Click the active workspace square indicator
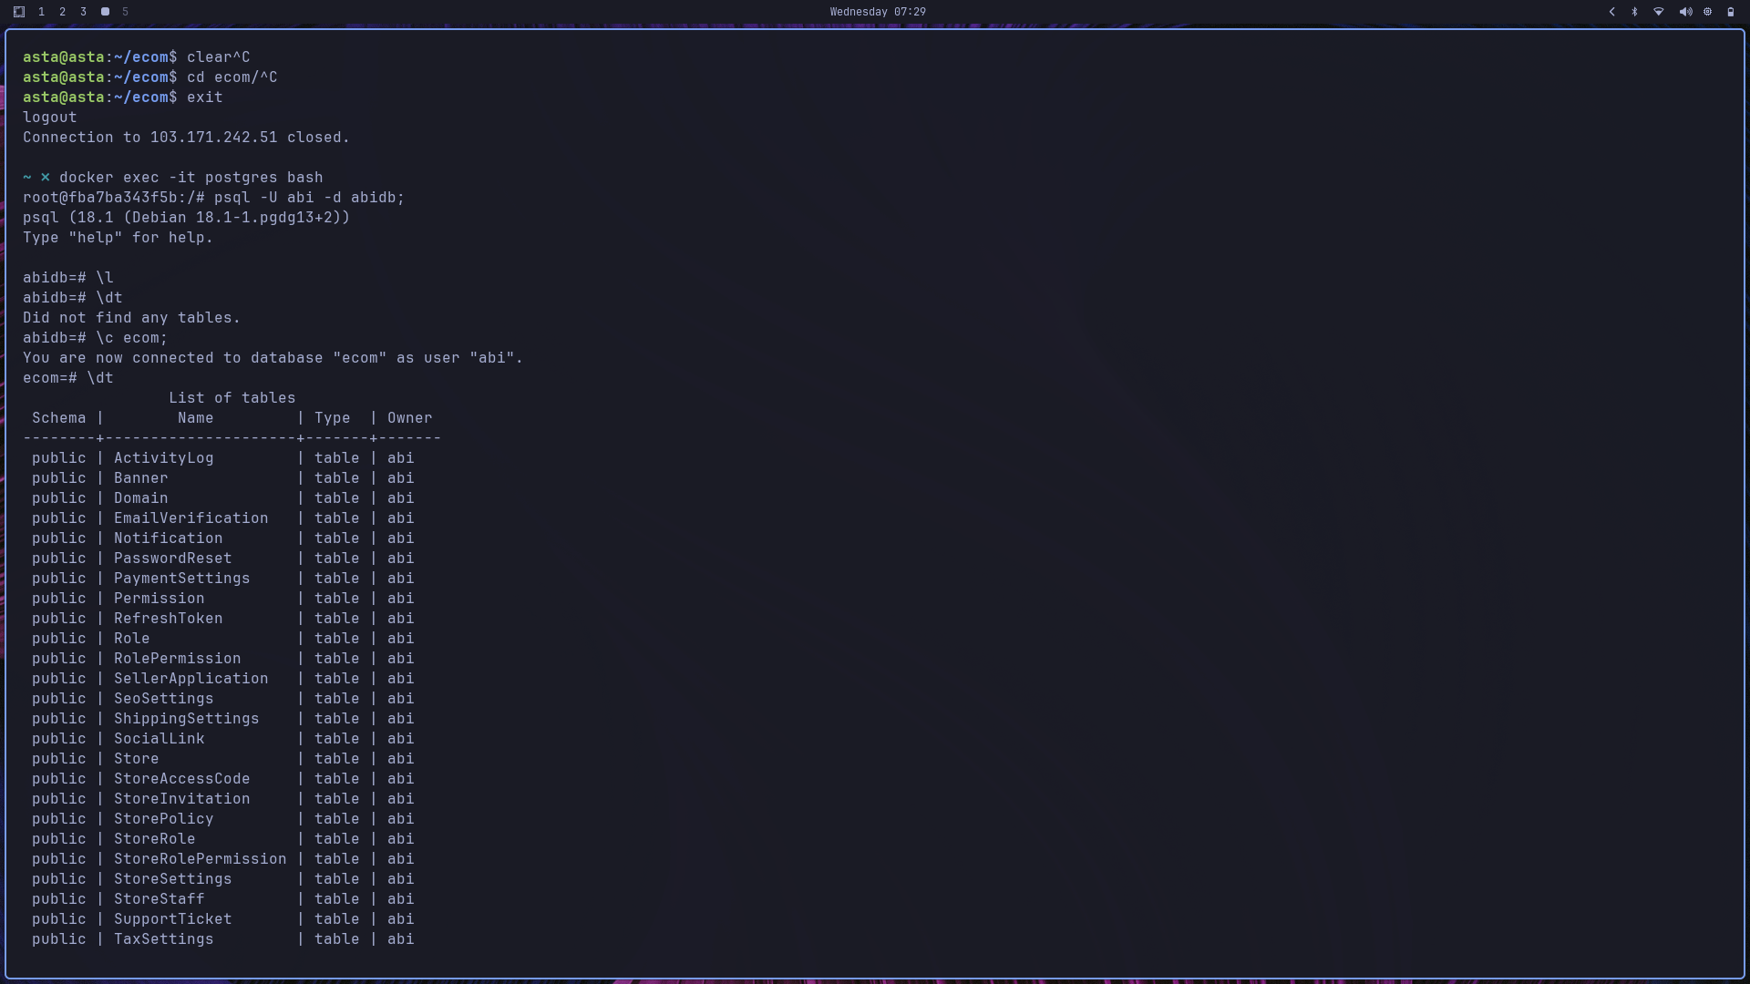 (x=105, y=12)
